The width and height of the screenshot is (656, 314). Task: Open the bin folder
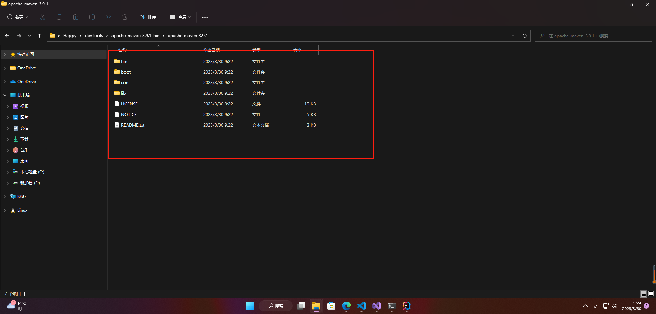(x=124, y=62)
